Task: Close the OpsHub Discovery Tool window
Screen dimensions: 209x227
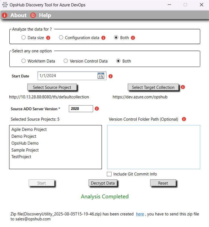Action: (201, 5)
